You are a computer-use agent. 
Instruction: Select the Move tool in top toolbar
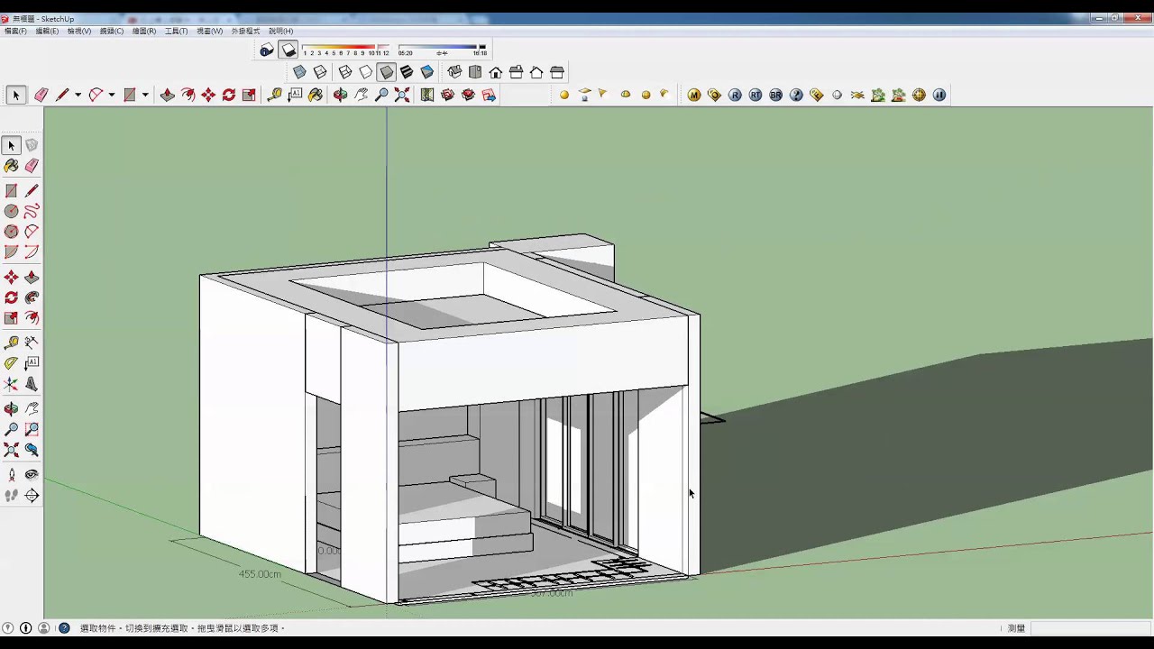coord(208,95)
